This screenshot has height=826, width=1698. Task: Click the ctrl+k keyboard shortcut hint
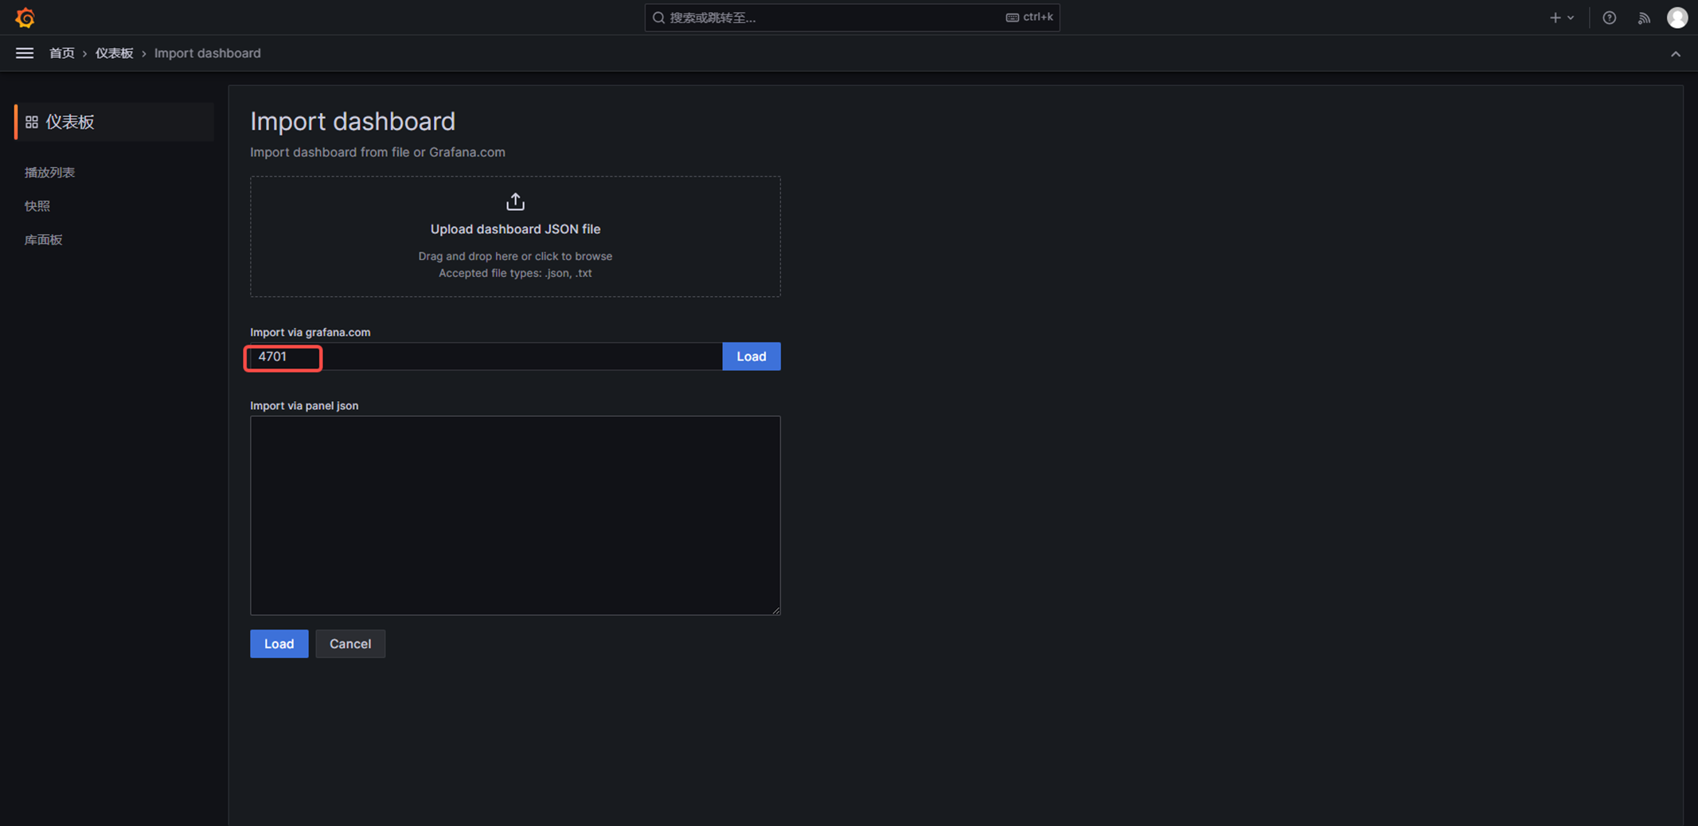1029,18
